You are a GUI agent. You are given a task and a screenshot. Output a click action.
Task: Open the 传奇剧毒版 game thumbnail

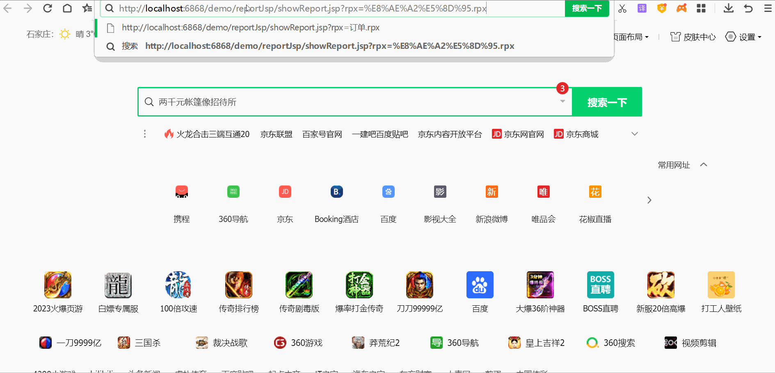(299, 285)
